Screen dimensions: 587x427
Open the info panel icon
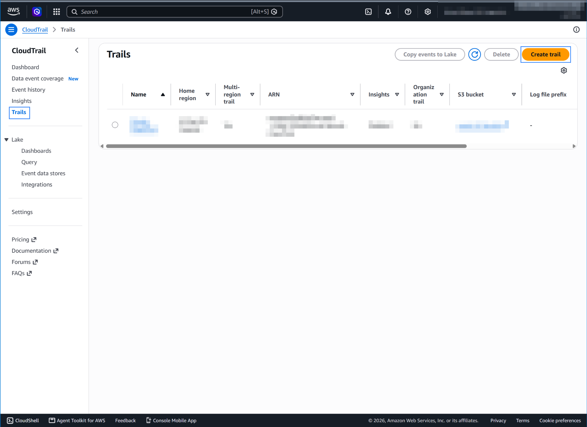click(576, 30)
